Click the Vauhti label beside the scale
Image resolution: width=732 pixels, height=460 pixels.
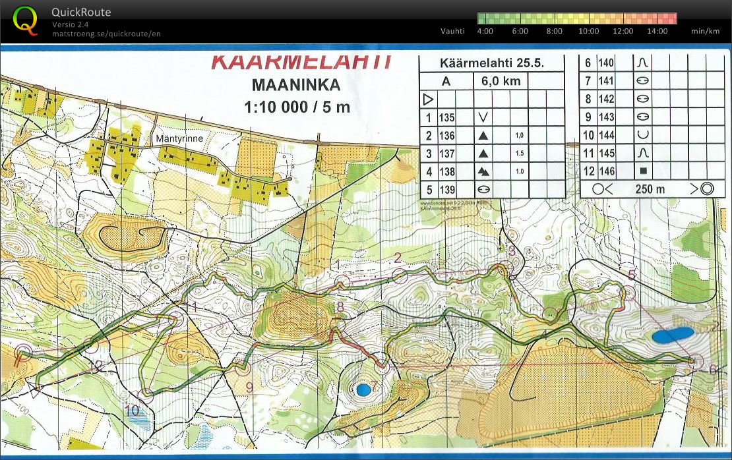point(452,31)
